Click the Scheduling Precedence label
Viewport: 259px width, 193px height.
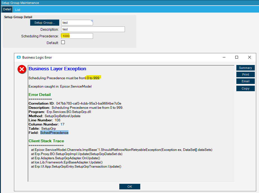coord(40,36)
